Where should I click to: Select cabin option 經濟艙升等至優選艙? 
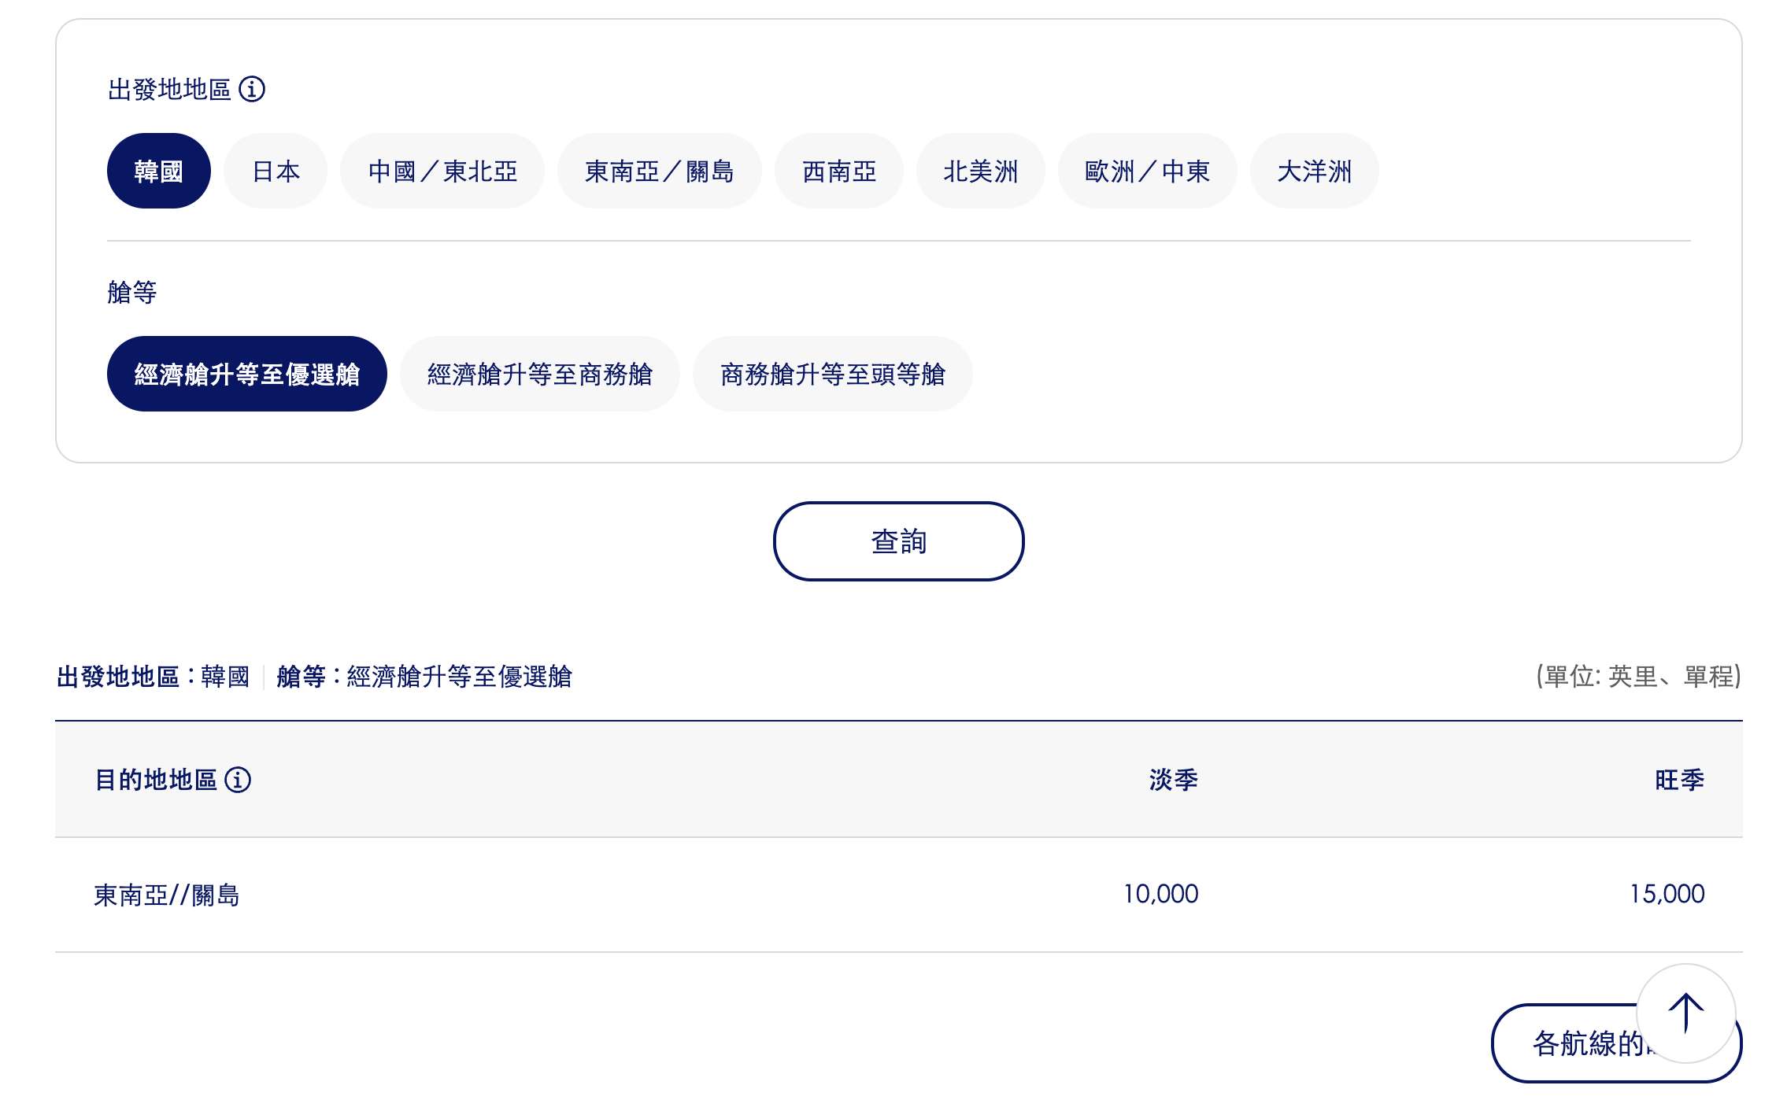(248, 373)
